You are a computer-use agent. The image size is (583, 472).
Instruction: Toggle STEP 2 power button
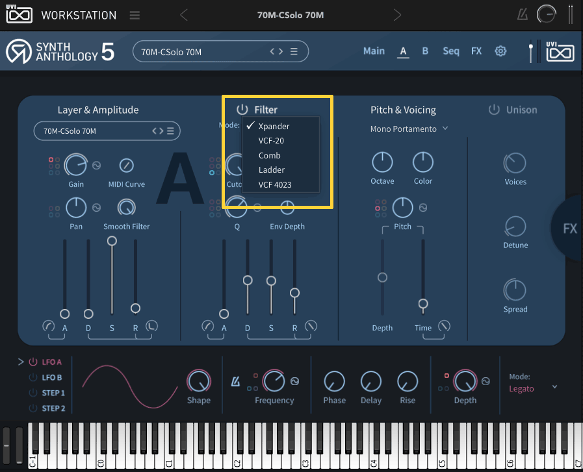pyautogui.click(x=33, y=408)
